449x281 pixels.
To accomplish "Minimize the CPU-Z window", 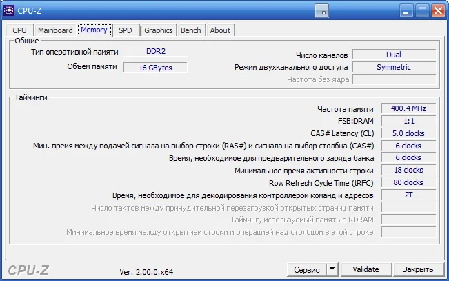I will coord(406,11).
